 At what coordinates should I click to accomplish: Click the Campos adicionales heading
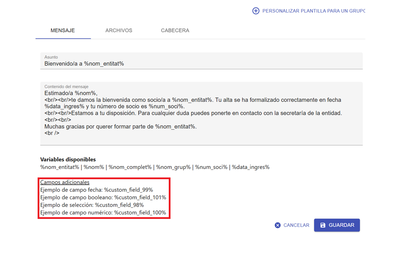(x=65, y=182)
